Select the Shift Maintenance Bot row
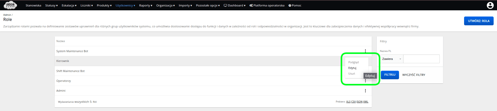The width and height of the screenshot is (497, 111). 213,71
